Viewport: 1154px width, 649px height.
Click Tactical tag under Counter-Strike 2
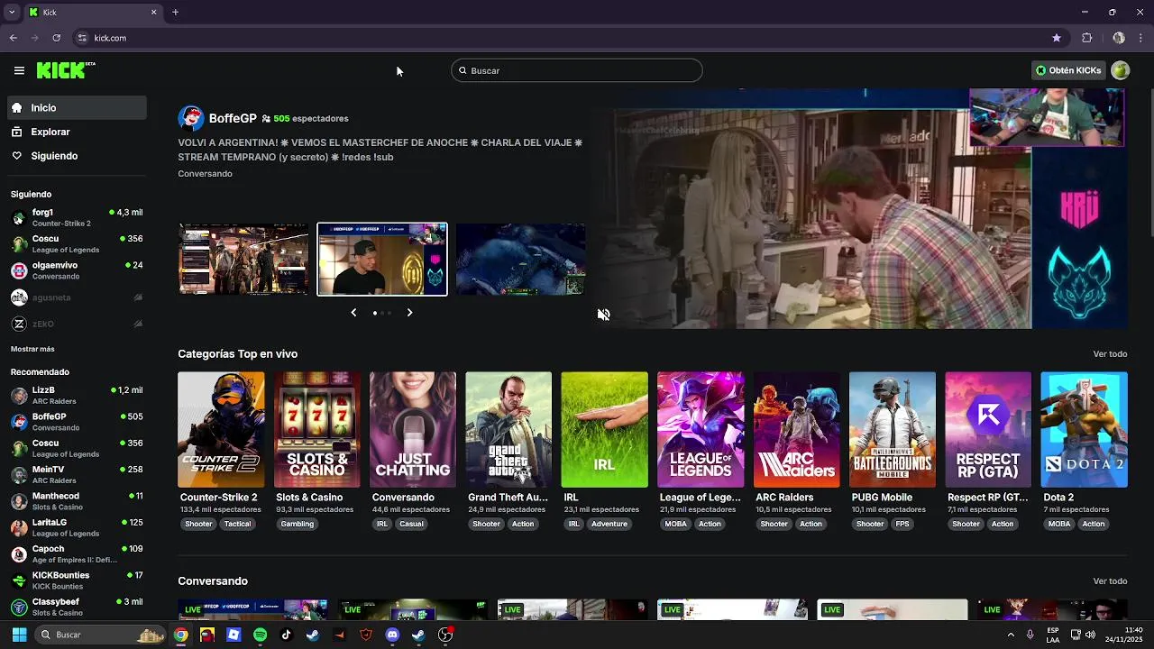tap(237, 524)
